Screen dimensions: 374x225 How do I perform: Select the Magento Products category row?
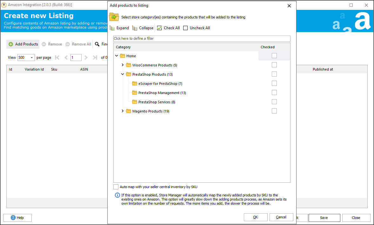pos(150,111)
